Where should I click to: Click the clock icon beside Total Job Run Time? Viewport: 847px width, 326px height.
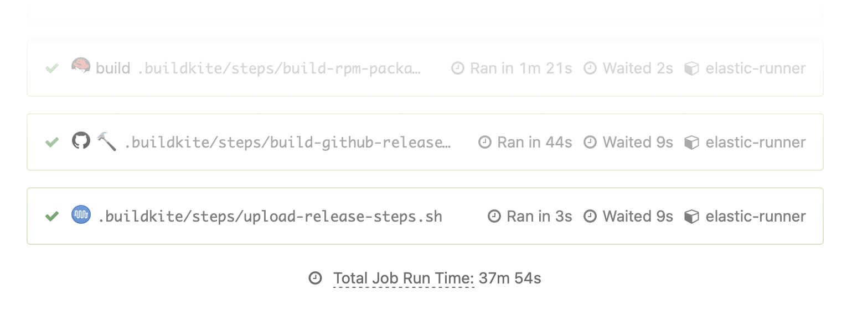coord(316,278)
